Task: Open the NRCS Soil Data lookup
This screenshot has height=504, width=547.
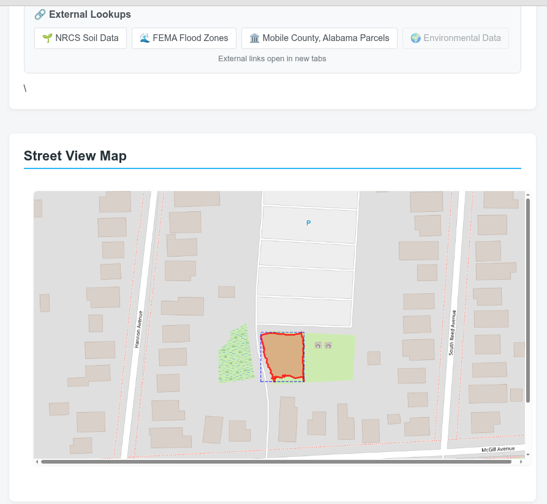Action: 80,38
